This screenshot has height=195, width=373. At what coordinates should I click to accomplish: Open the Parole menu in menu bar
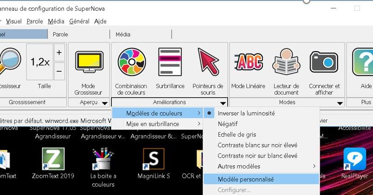35,21
